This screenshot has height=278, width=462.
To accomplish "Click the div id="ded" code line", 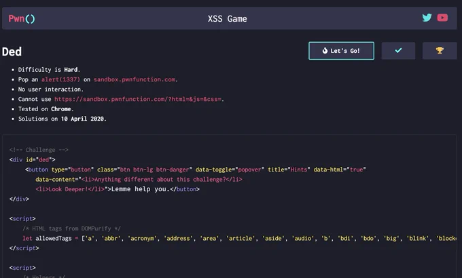I will coord(32,160).
